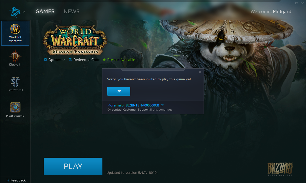Click the Blizzard Entertainment logo
This screenshot has width=306, height=183.
[x=280, y=169]
